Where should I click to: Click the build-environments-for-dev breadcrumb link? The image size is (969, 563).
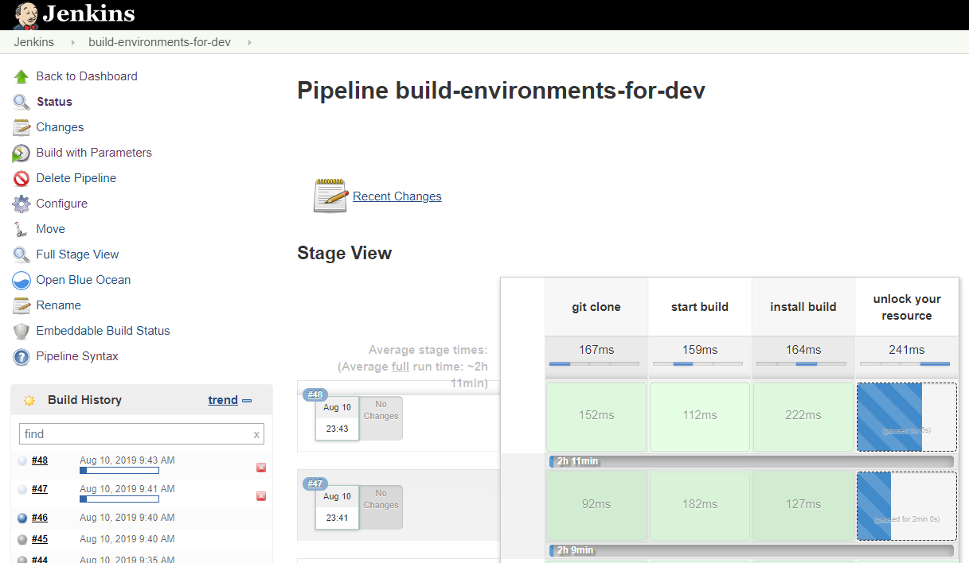(x=159, y=42)
